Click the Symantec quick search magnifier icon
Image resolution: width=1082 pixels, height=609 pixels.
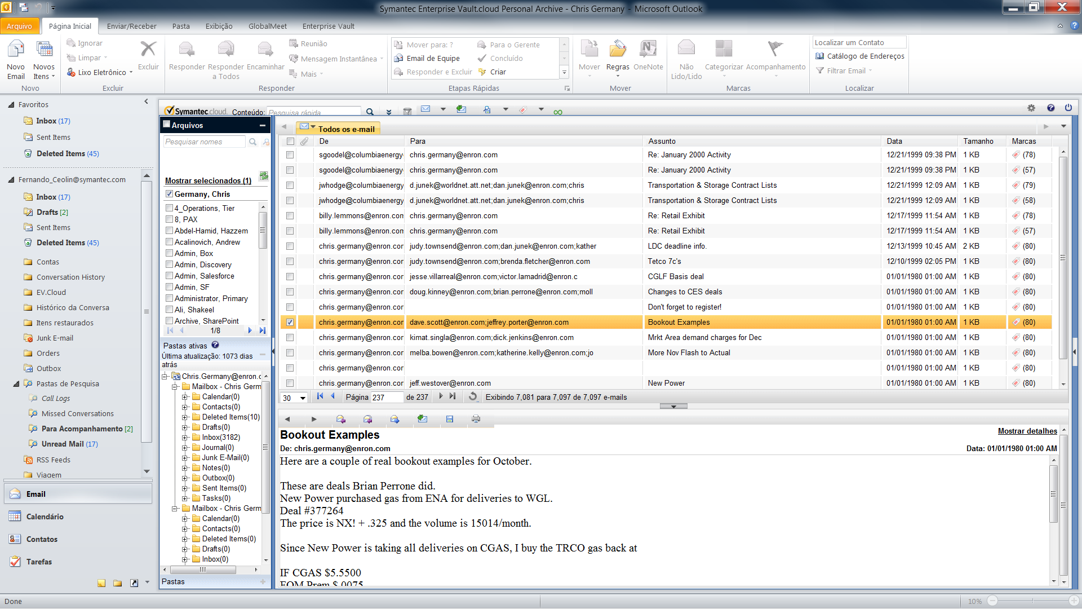[x=370, y=112]
